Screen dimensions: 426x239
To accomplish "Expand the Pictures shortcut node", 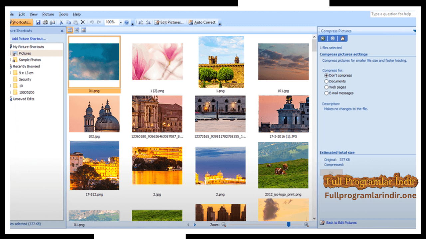I will [11, 53].
